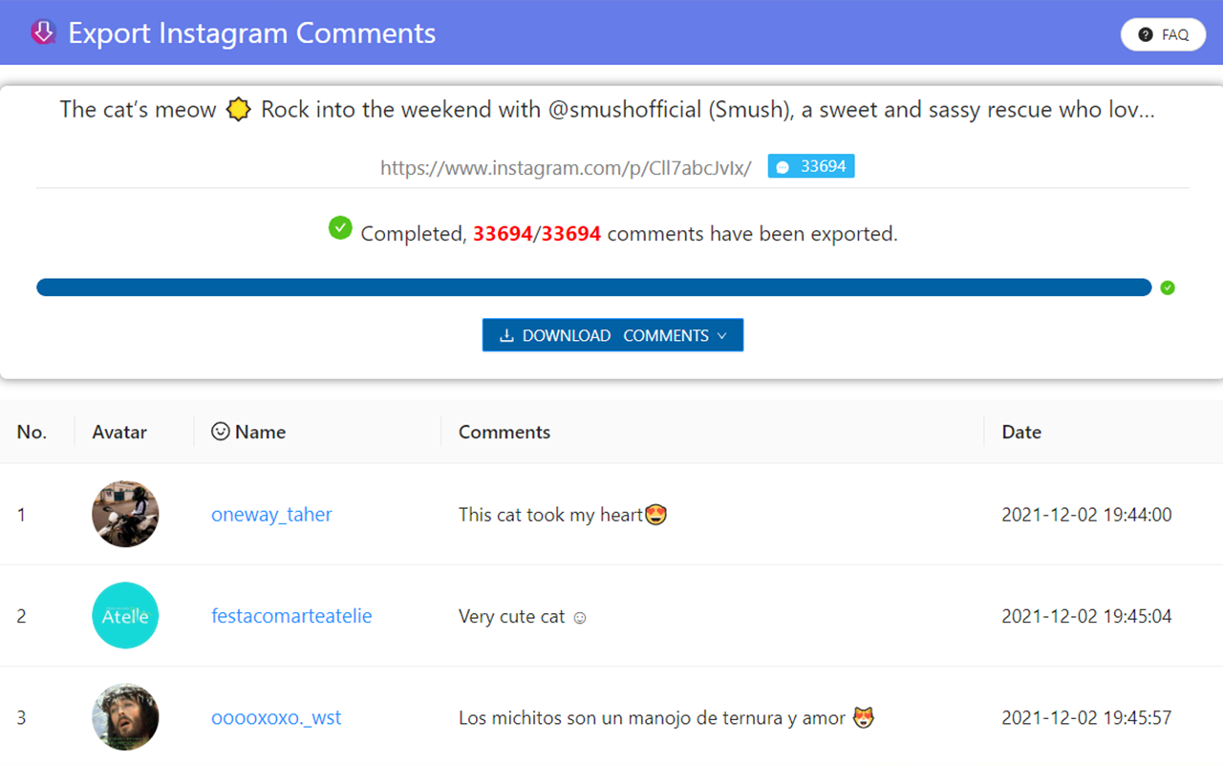Viewport: 1223px width, 764px height.
Task: Click the comment count speech bubble icon
Action: 783,165
